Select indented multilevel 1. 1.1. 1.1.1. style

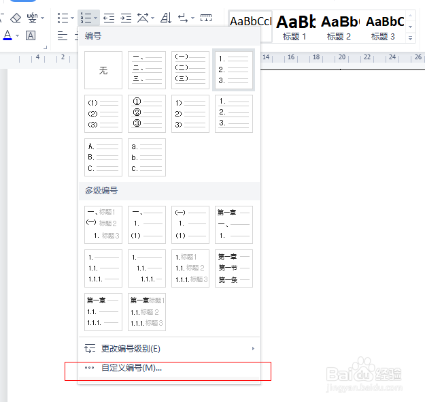147,268
